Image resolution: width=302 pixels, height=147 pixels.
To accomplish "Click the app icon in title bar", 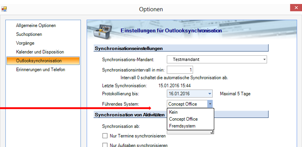I will point(4,9).
